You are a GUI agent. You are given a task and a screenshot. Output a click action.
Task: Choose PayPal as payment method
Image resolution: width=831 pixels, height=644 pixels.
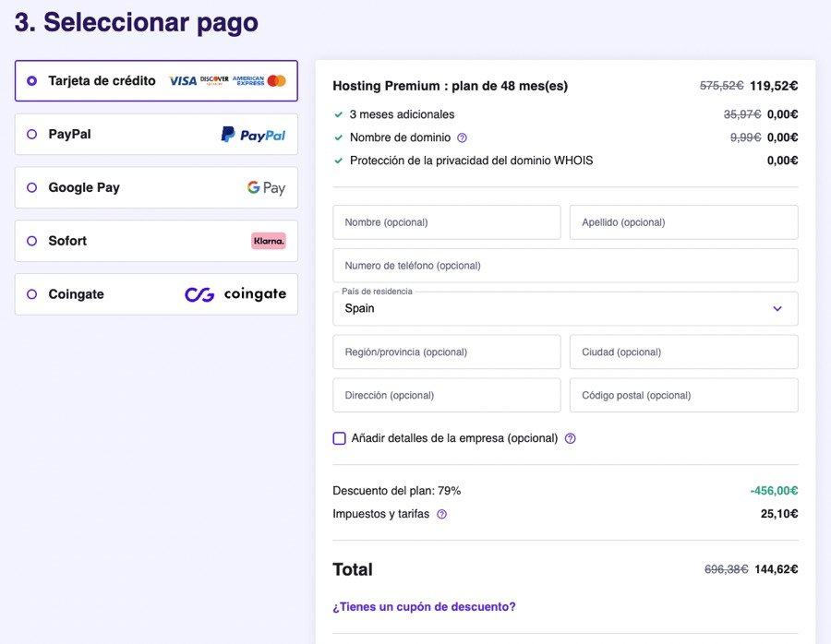(x=30, y=134)
